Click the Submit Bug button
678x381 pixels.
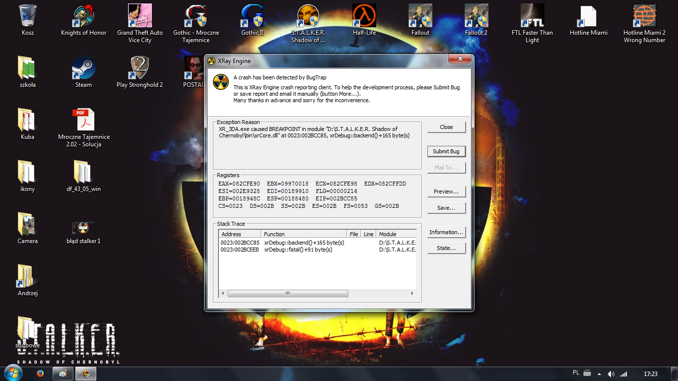tap(446, 151)
